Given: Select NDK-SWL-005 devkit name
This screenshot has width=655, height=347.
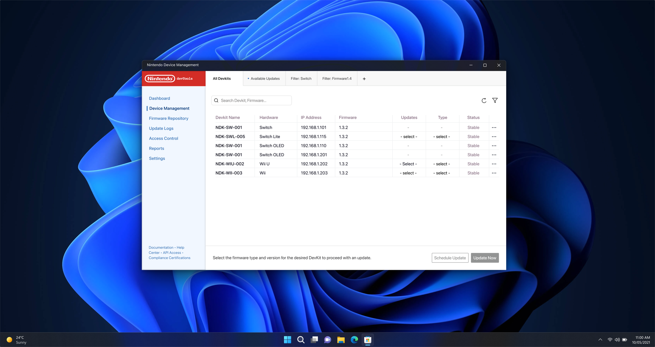Looking at the screenshot, I should coord(230,137).
